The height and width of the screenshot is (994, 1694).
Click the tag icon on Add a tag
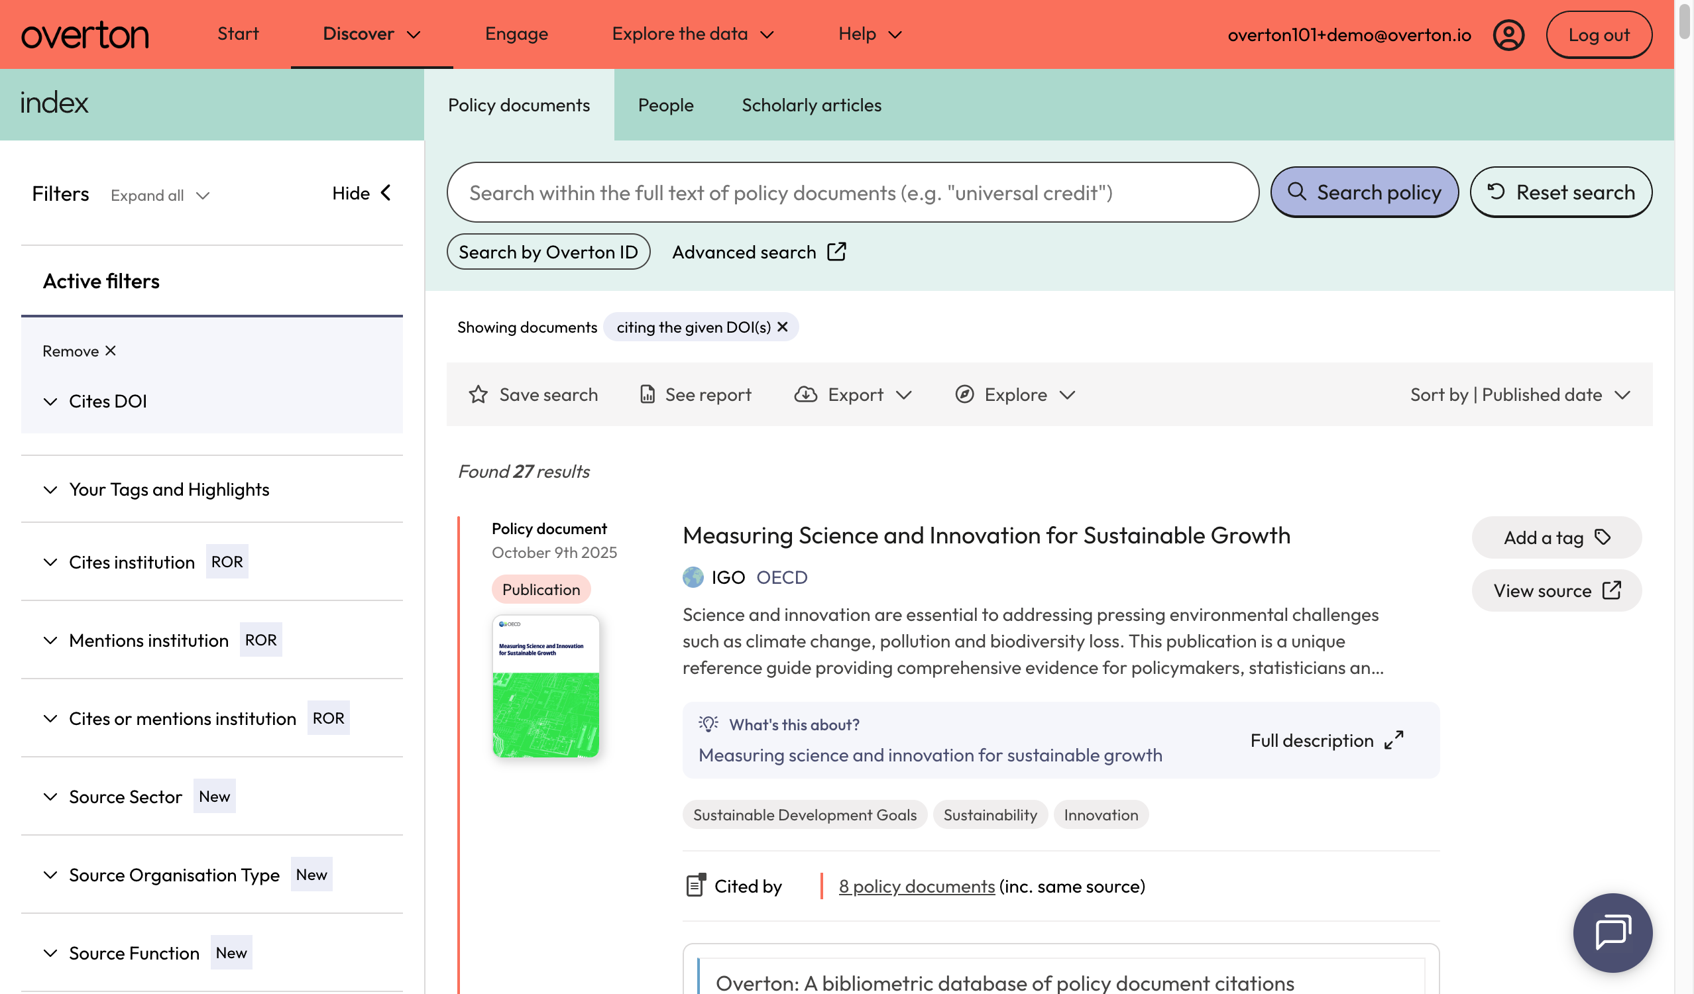[x=1603, y=537]
